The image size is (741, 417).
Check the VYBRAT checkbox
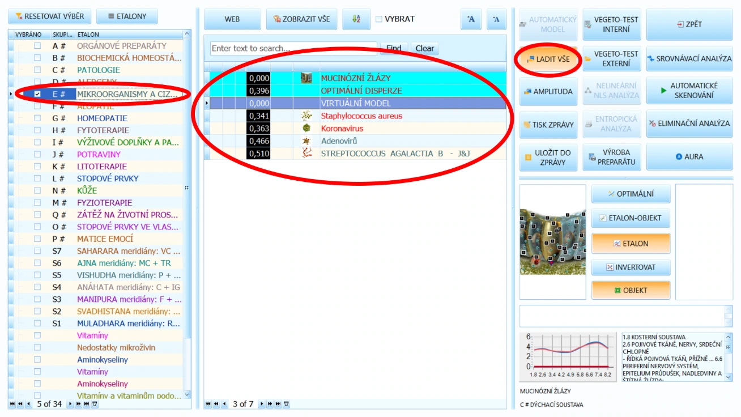tap(379, 19)
